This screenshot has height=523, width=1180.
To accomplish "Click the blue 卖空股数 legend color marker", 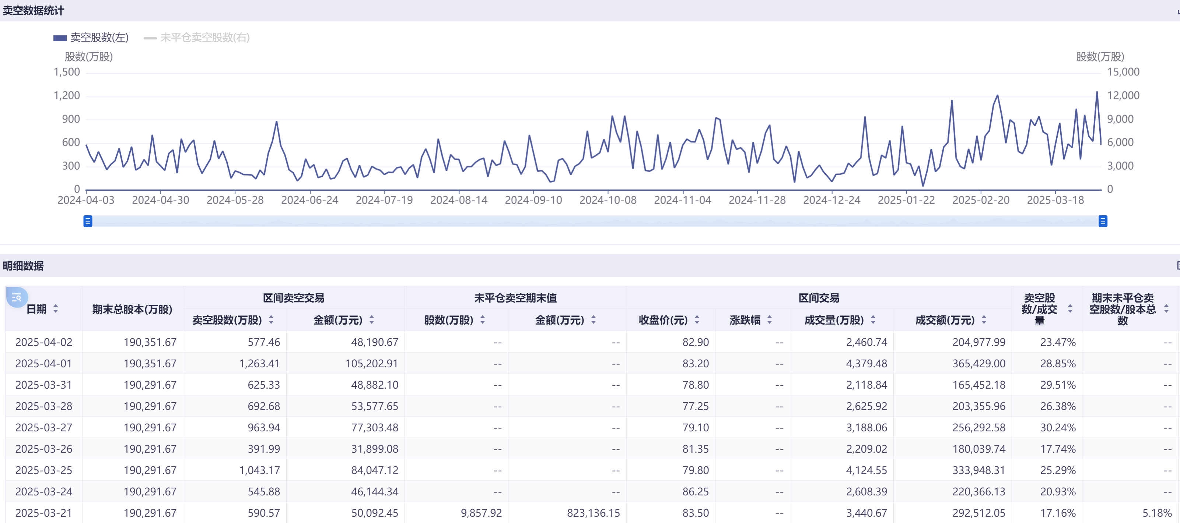I will click(x=60, y=38).
